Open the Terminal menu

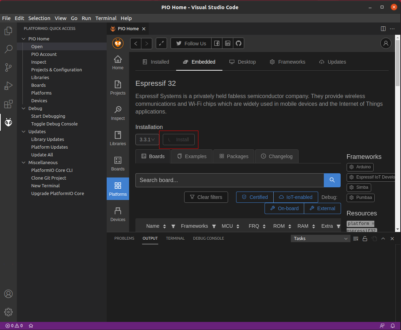pyautogui.click(x=106, y=18)
